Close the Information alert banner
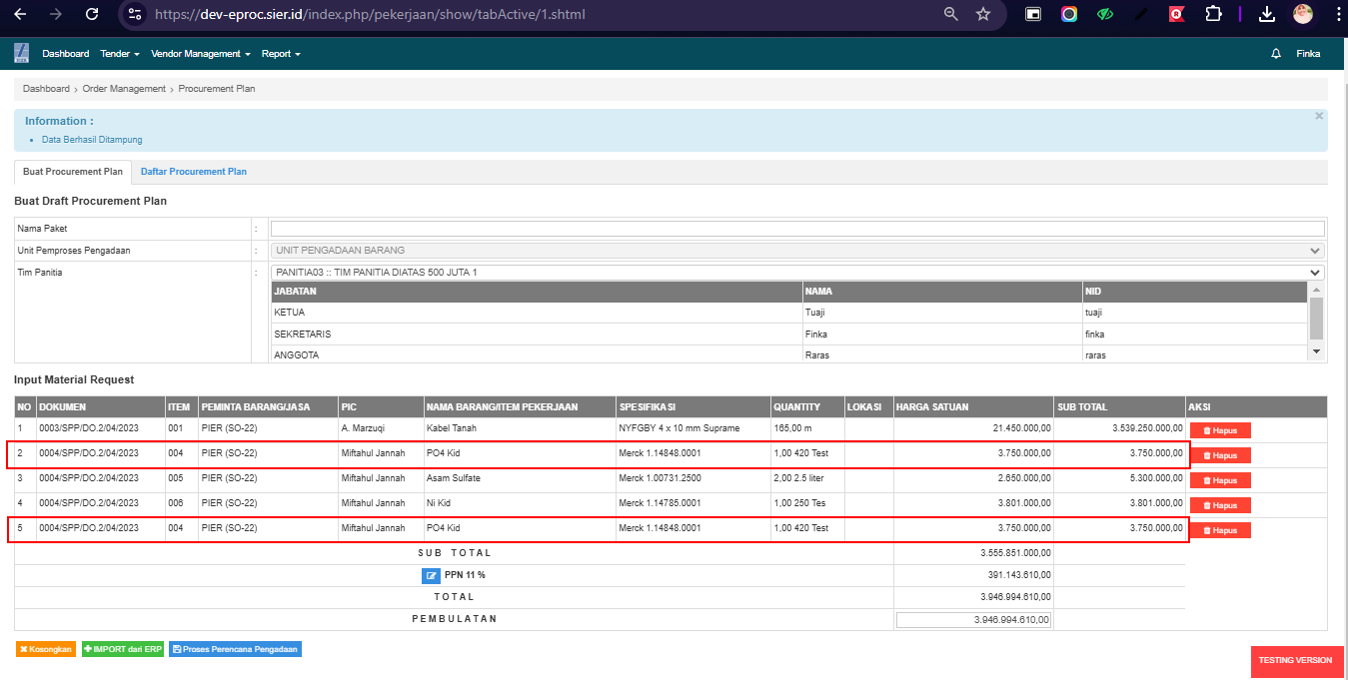 click(1319, 116)
